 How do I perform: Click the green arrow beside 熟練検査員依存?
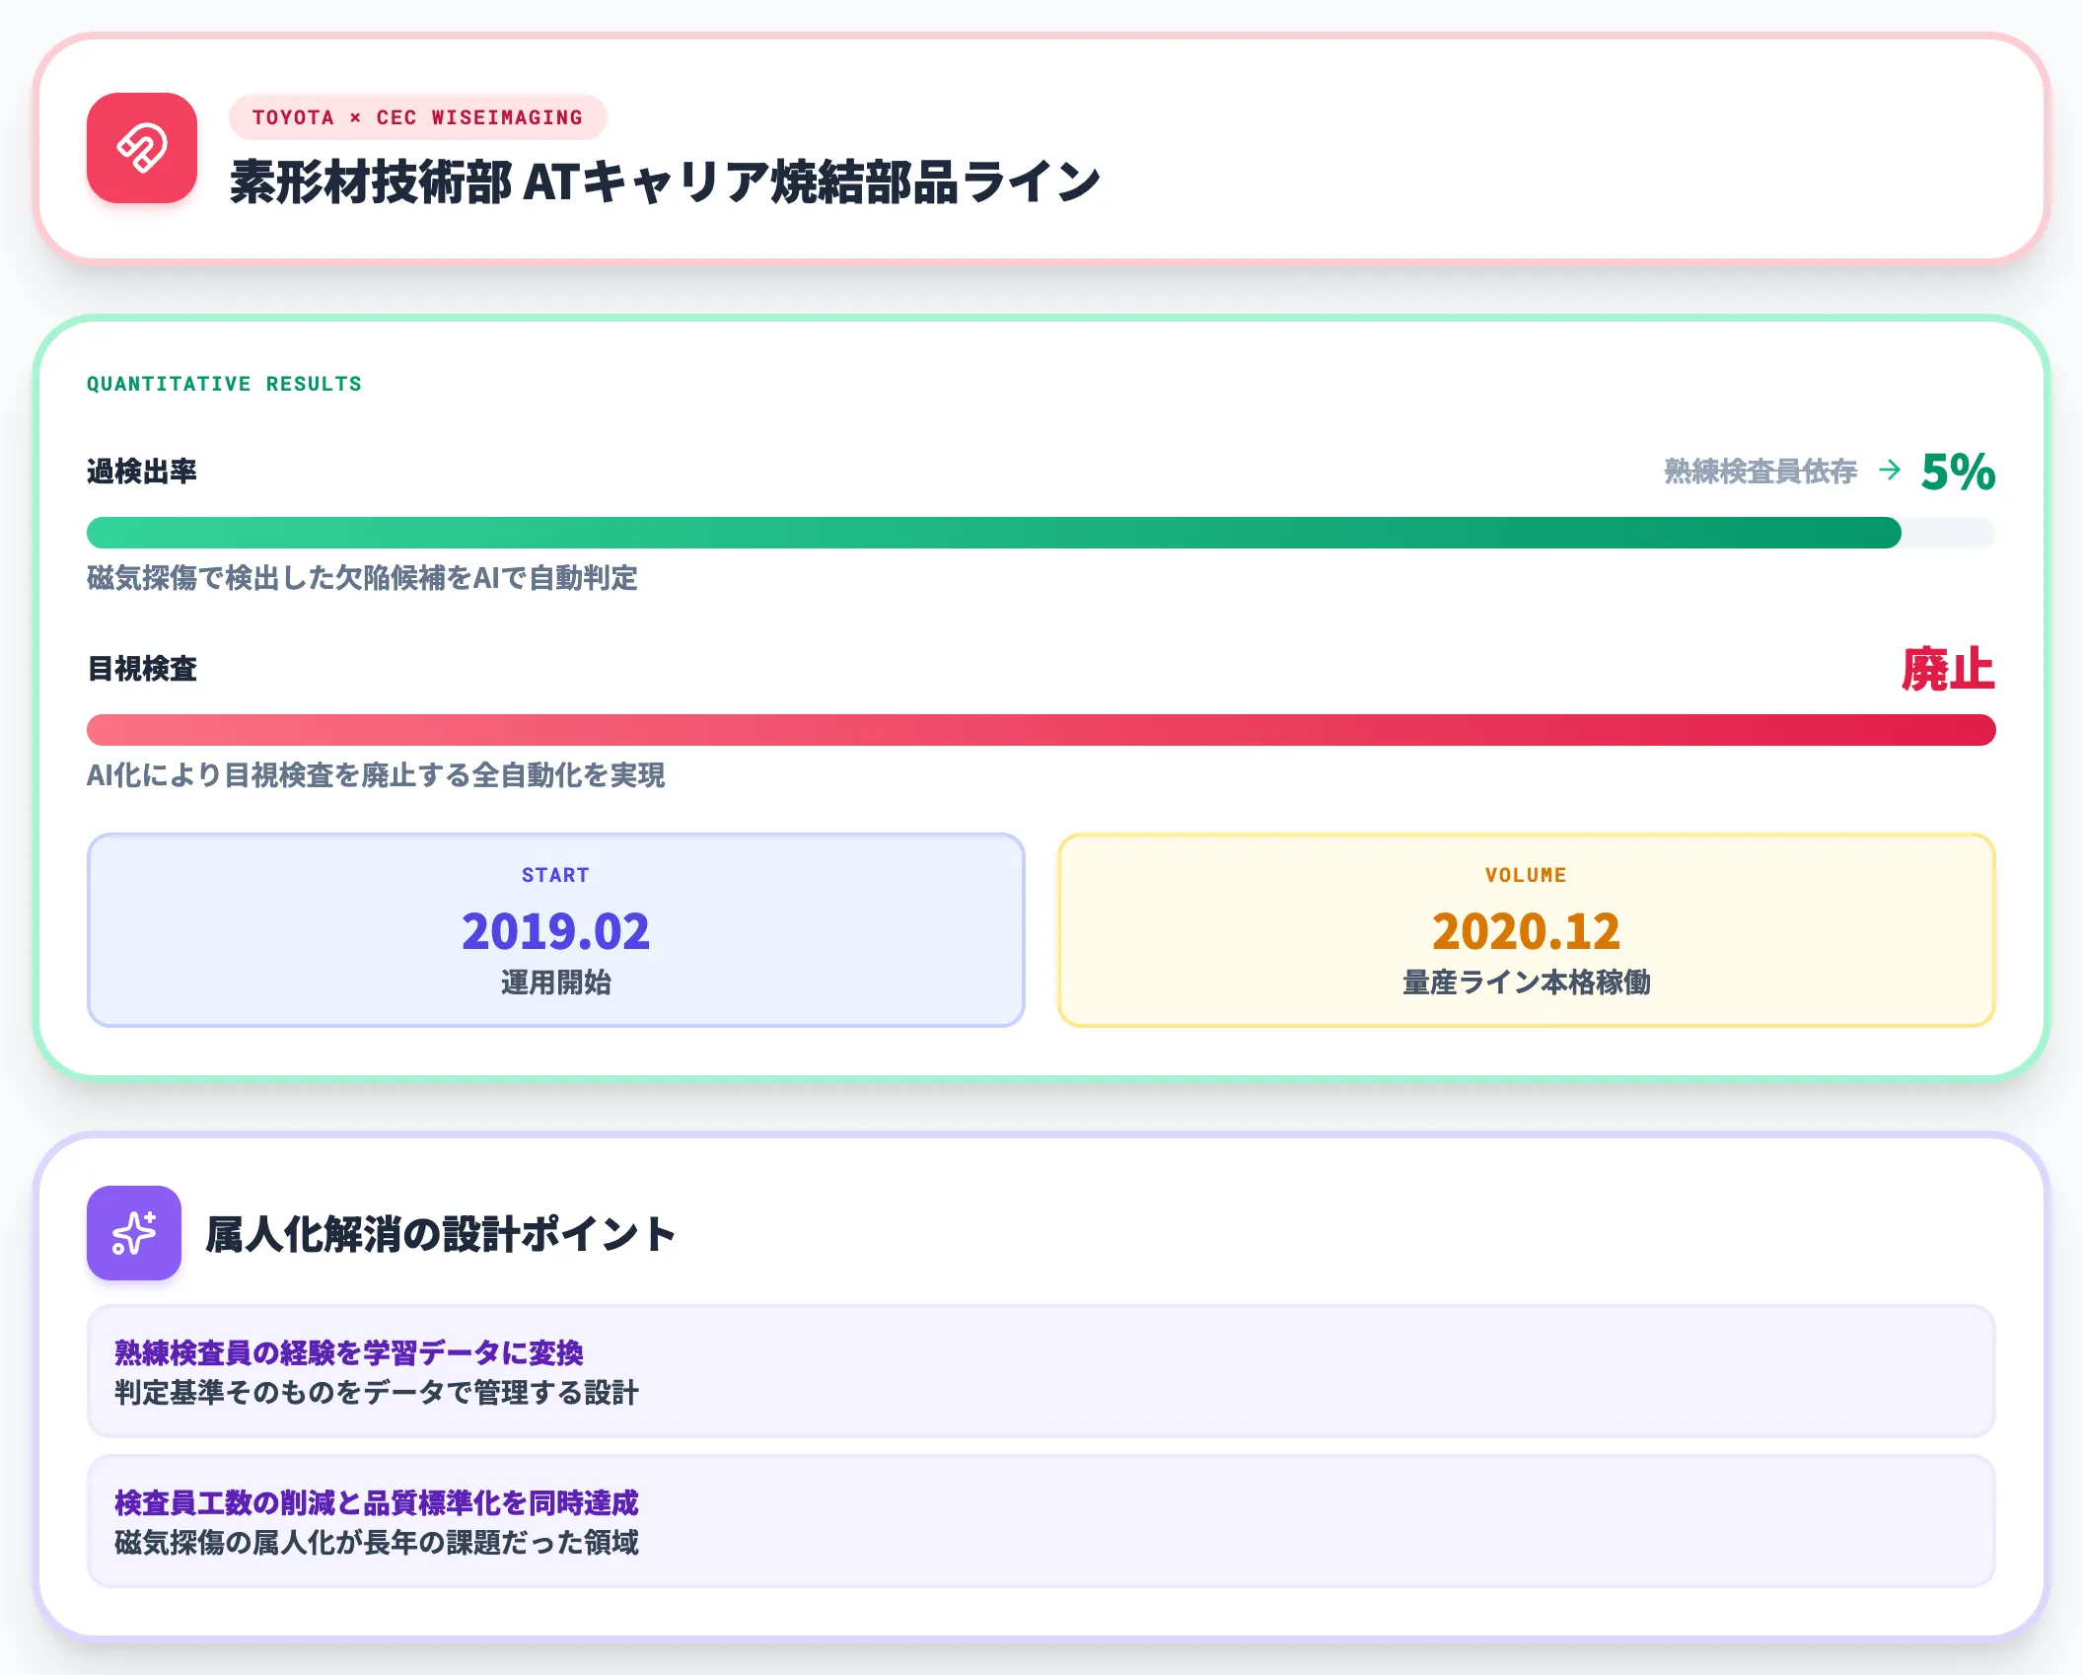coord(1890,471)
